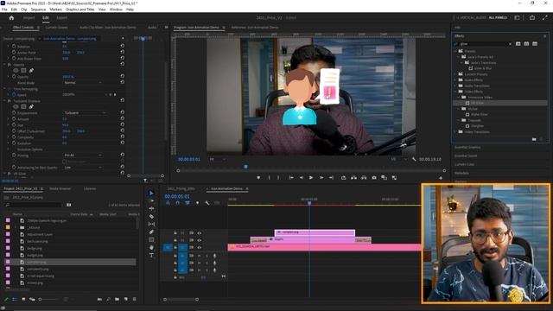Image resolution: width=553 pixels, height=311 pixels.
Task: Click Turbulent Displace rectangle mask icon
Action: (x=23, y=106)
